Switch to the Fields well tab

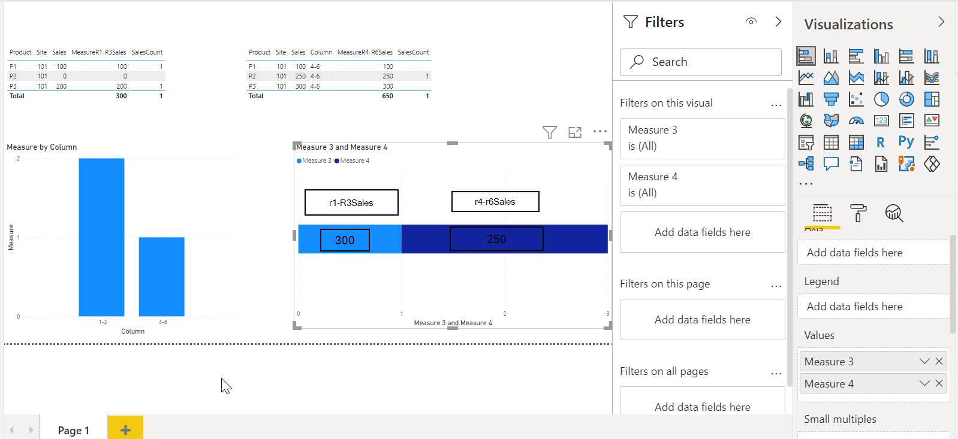tap(823, 213)
